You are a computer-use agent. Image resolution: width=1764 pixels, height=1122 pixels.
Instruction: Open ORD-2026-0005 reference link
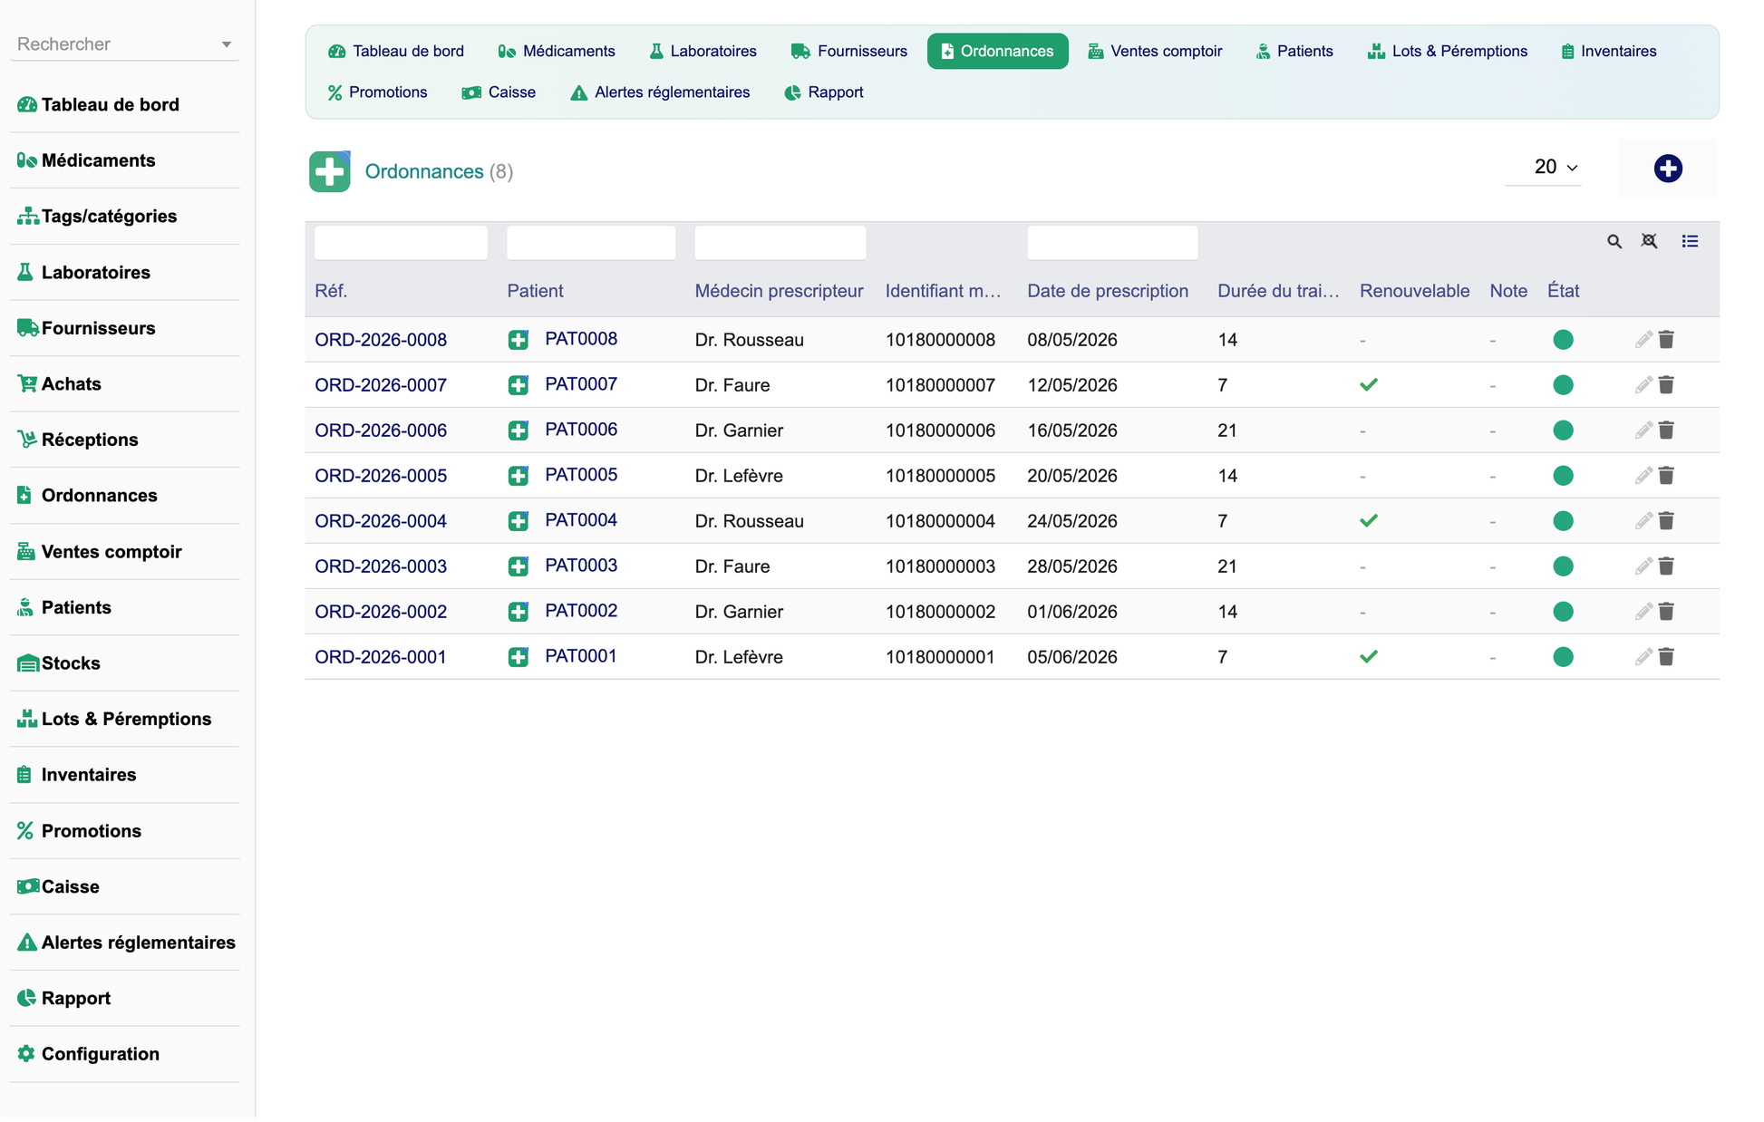[x=381, y=476]
